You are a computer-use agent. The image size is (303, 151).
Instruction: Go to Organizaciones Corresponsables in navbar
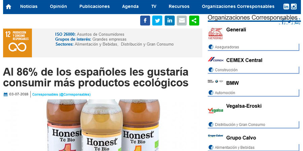point(238,7)
